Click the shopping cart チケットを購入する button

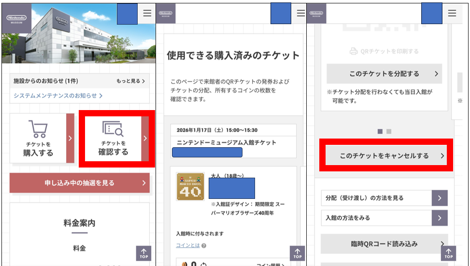tap(42, 138)
